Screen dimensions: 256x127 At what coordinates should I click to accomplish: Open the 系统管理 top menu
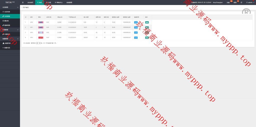[x=69, y=2]
